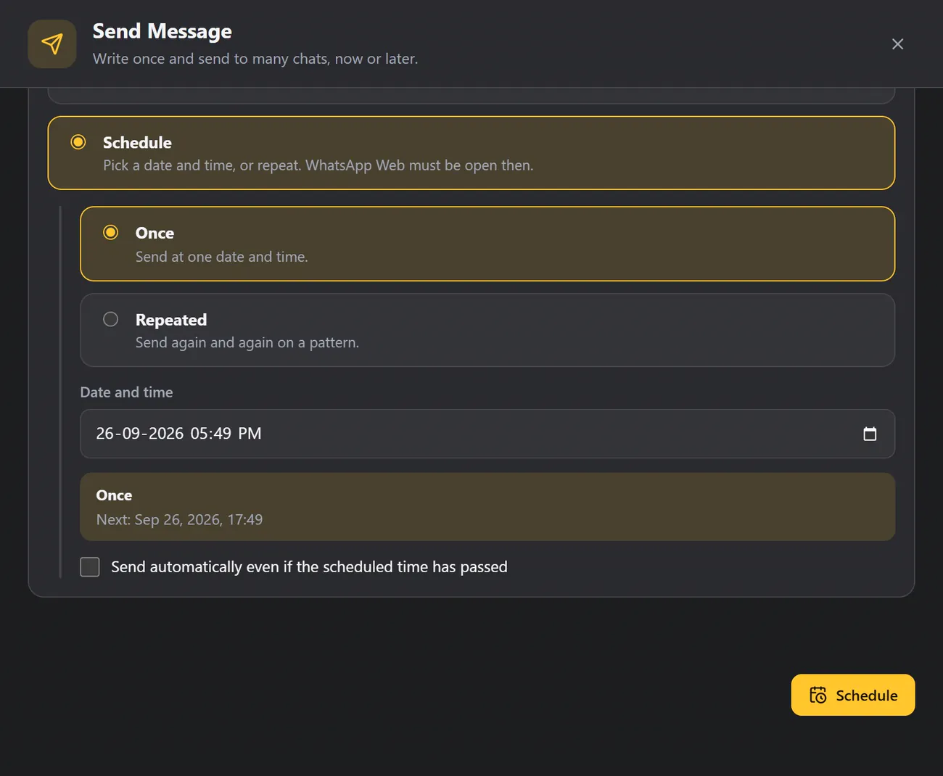Click the yellow Schedule button

(852, 695)
